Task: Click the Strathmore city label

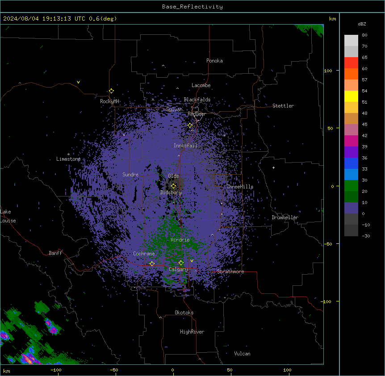Action: coord(230,272)
